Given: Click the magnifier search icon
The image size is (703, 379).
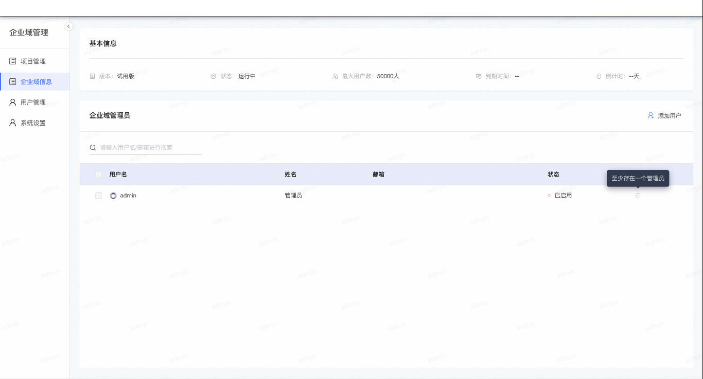Looking at the screenshot, I should [x=93, y=148].
